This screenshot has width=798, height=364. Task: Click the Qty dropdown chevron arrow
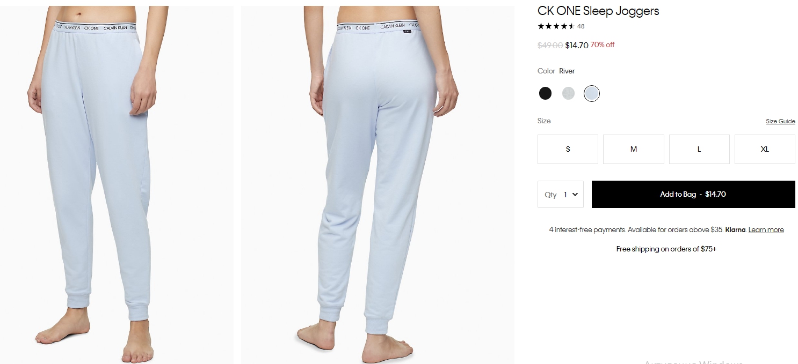[575, 195]
